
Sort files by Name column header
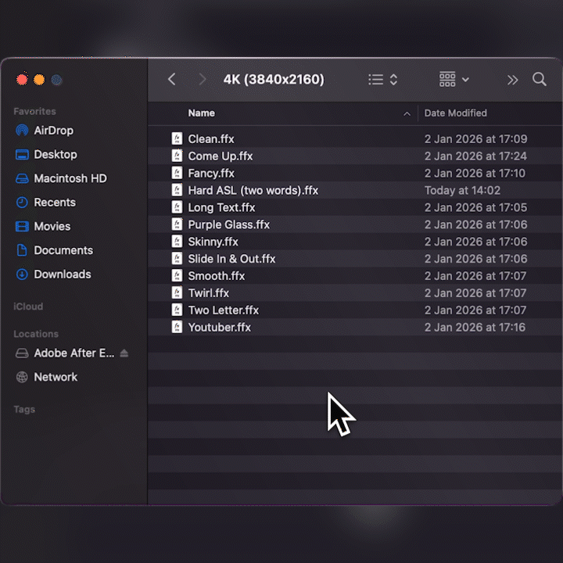[201, 113]
